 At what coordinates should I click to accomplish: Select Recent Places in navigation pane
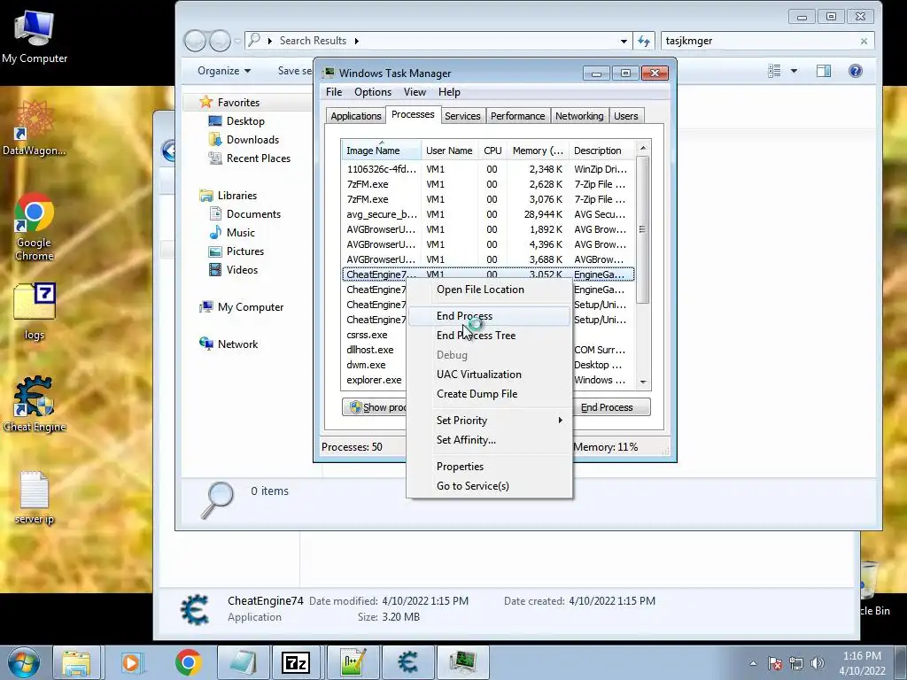point(258,158)
